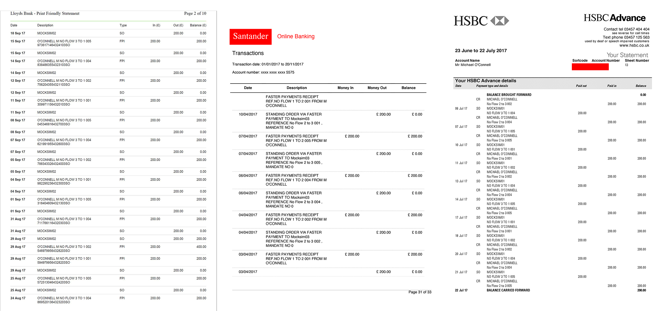Click the 'FPI' type on 14 Sep 17 row

click(122, 61)
